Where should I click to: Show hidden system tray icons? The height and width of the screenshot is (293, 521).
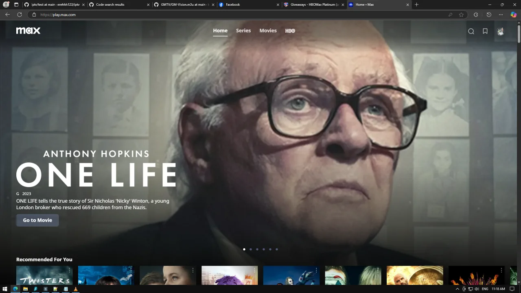click(458, 289)
